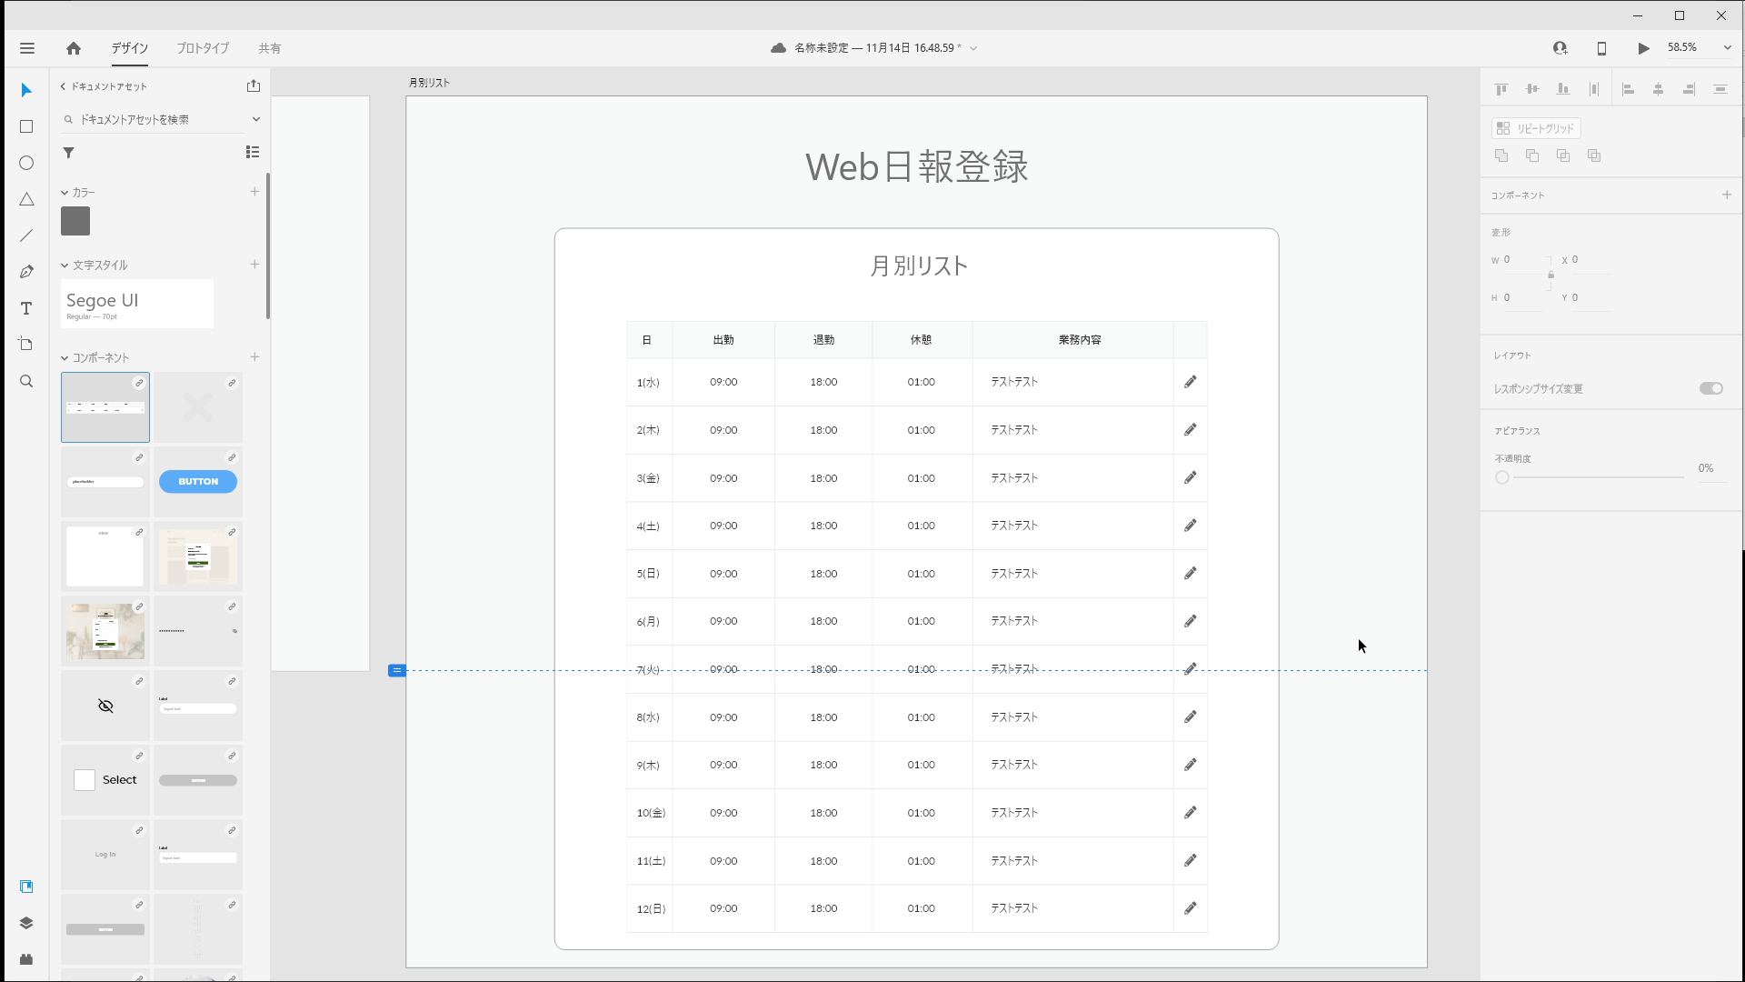Switch assets to list view
The image size is (1745, 982).
click(253, 152)
